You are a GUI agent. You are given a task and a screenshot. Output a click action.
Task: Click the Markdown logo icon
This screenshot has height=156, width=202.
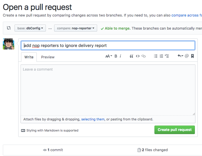tap(23, 130)
